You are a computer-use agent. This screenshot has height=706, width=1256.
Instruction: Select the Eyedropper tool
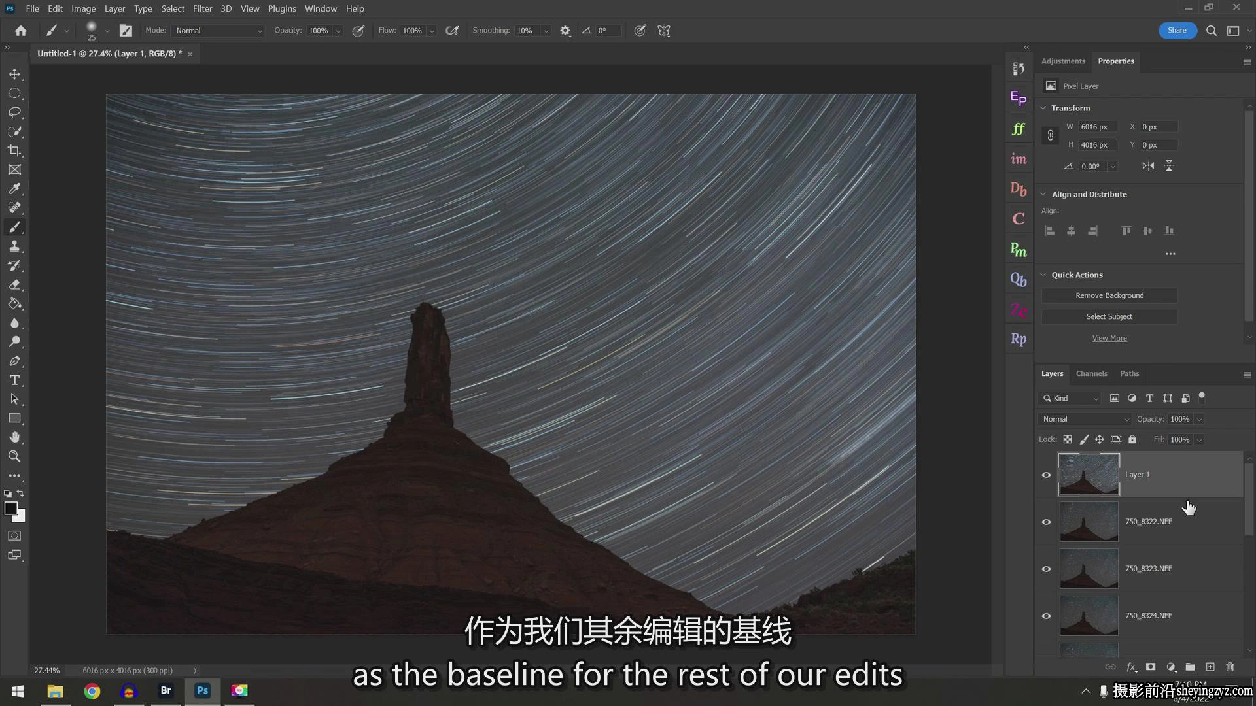pyautogui.click(x=14, y=188)
